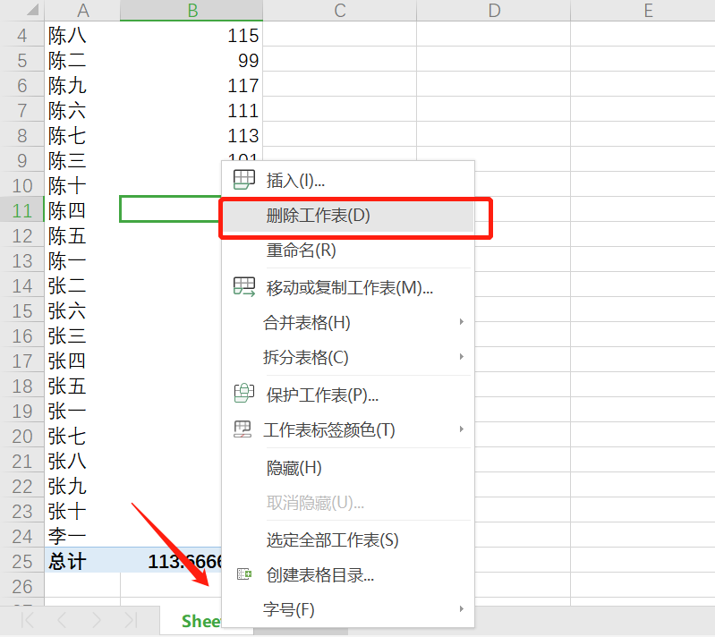Select 重命名(R) in the context menu
Screen dimensions: 715x637
(301, 251)
